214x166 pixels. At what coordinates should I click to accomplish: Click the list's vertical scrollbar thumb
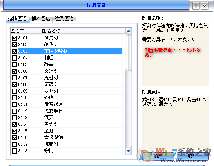tap(129, 52)
